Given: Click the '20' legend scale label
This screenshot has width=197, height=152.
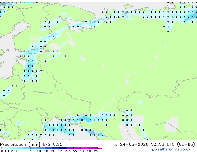Looking at the screenshot, I should (53, 151).
